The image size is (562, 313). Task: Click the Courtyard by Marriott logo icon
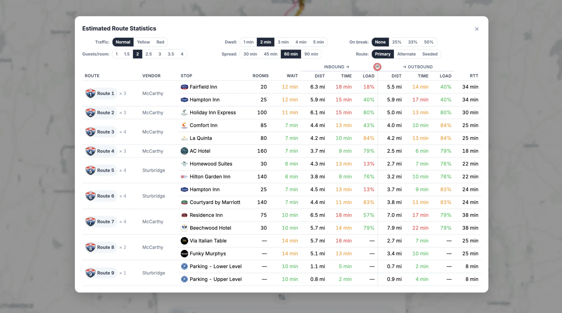pos(184,202)
